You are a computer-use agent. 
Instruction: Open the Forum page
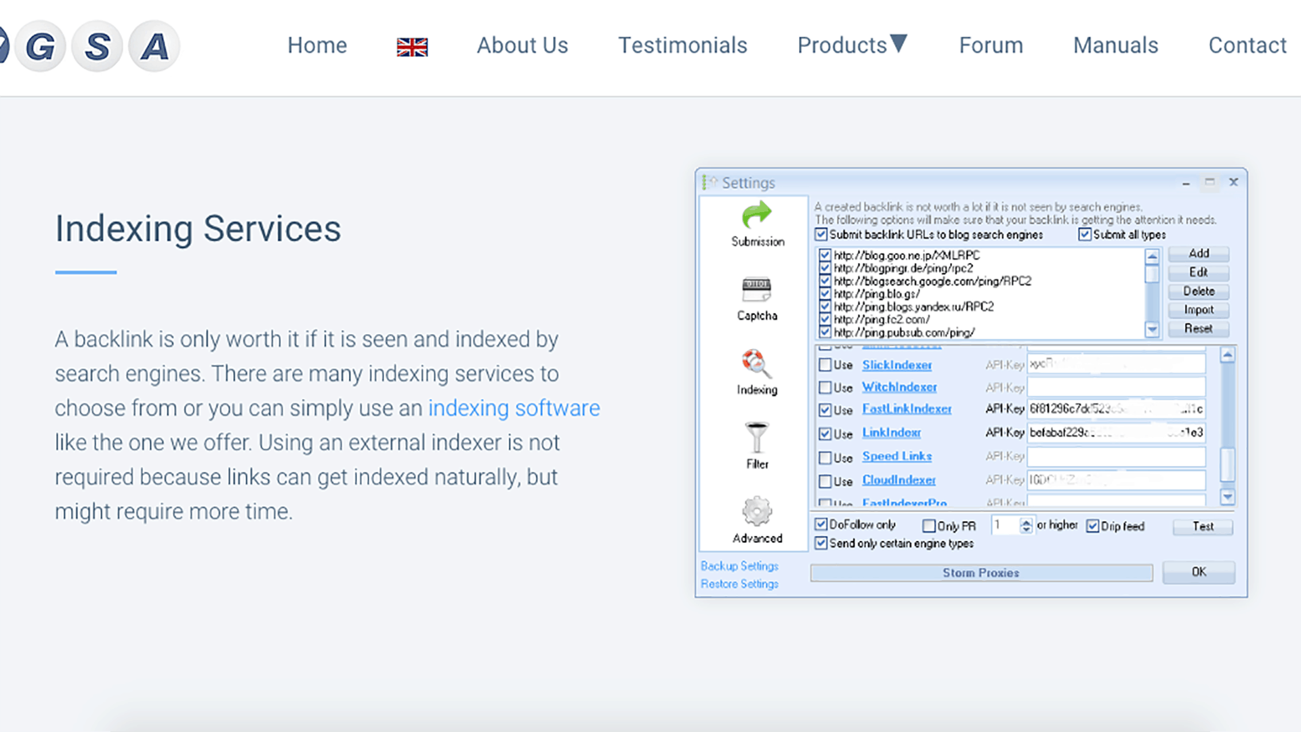[991, 45]
